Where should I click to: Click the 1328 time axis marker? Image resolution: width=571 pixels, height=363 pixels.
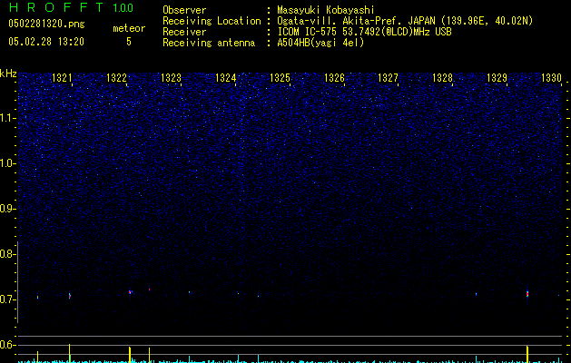coord(442,78)
